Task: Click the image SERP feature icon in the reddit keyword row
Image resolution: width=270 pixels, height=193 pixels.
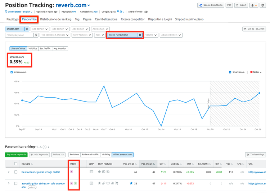Action: pyautogui.click(x=108, y=172)
